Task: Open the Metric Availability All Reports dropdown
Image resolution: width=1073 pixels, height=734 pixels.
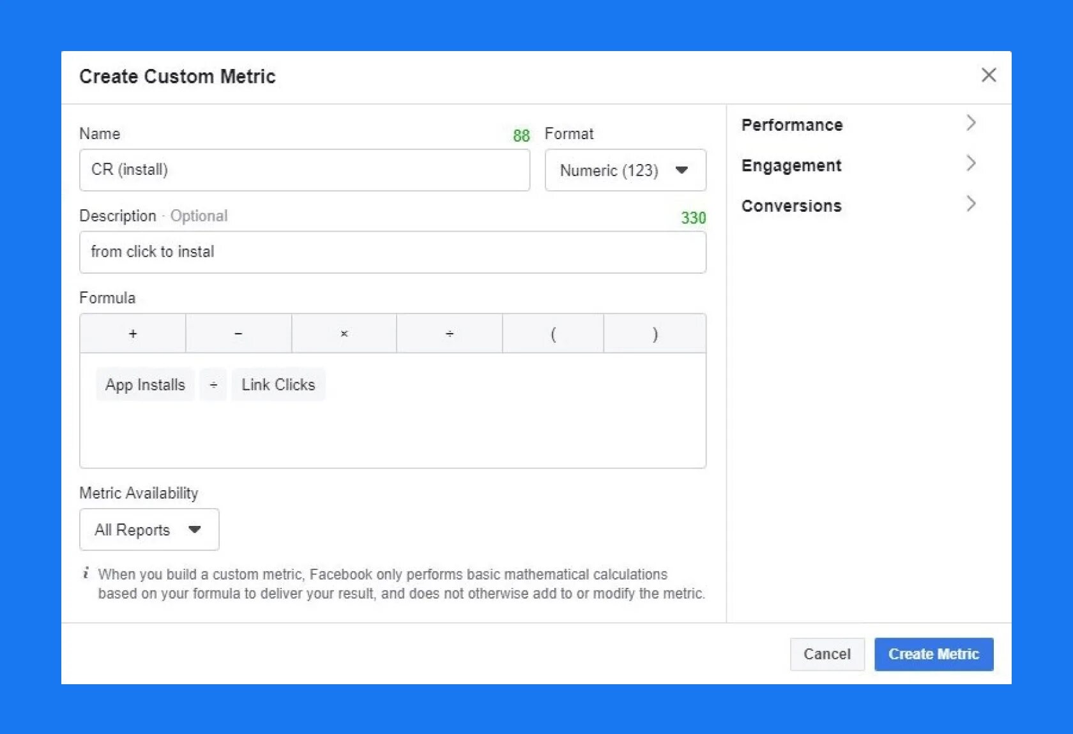Action: [x=149, y=530]
